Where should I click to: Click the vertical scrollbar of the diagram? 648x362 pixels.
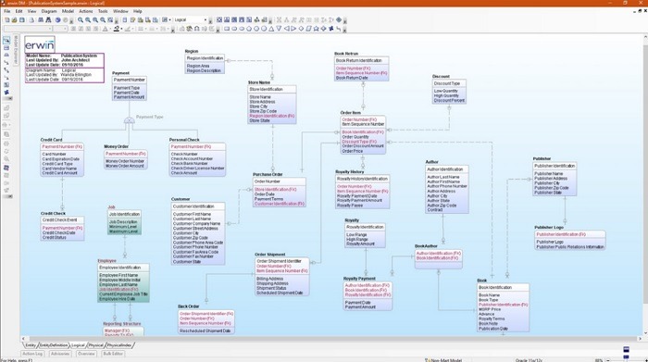(644, 184)
